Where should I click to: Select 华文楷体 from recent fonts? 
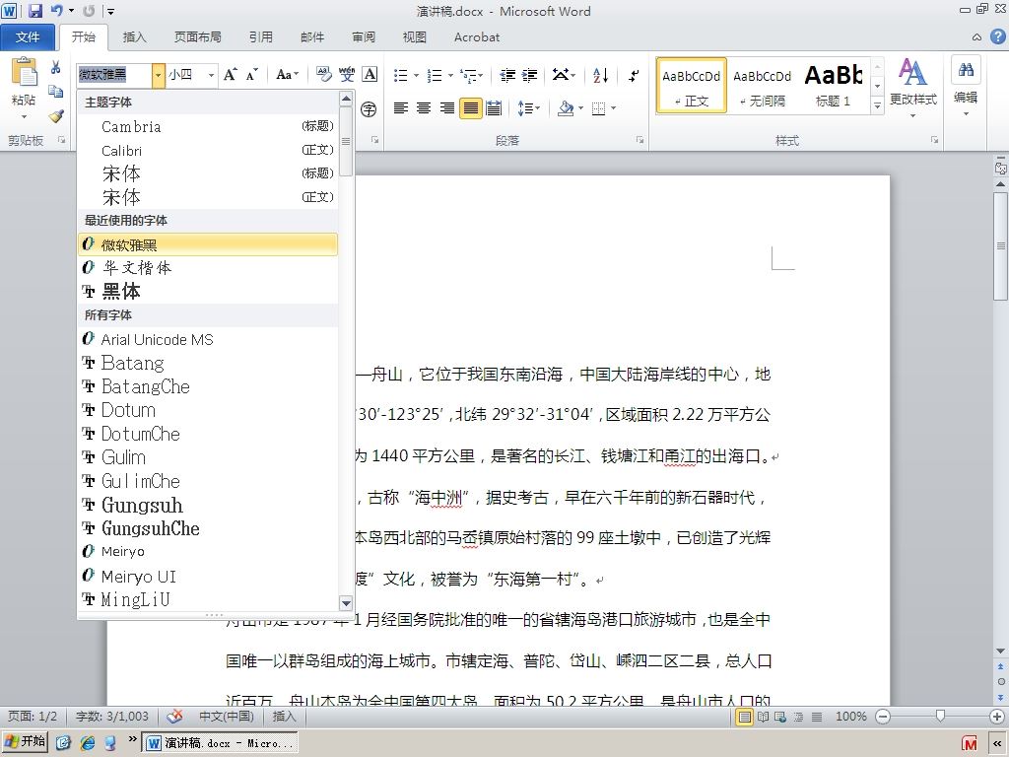pos(207,268)
